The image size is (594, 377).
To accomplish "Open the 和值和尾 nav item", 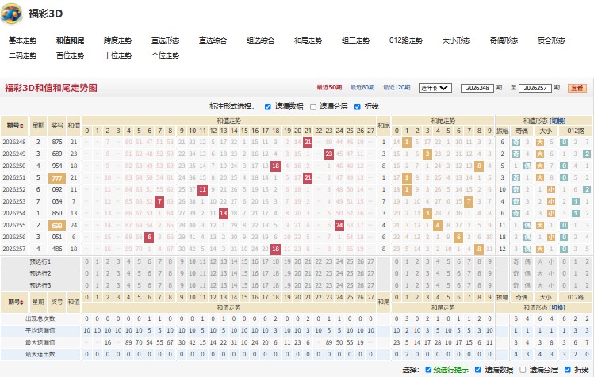I will click(x=70, y=40).
